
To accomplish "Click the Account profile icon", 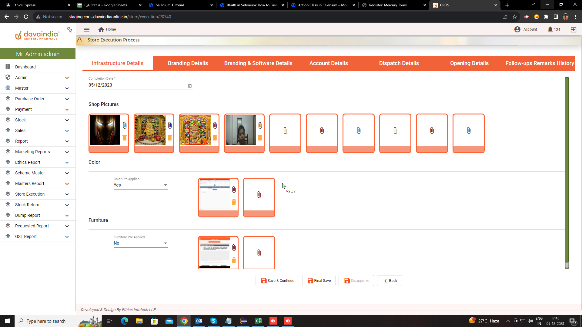I will pyautogui.click(x=517, y=29).
